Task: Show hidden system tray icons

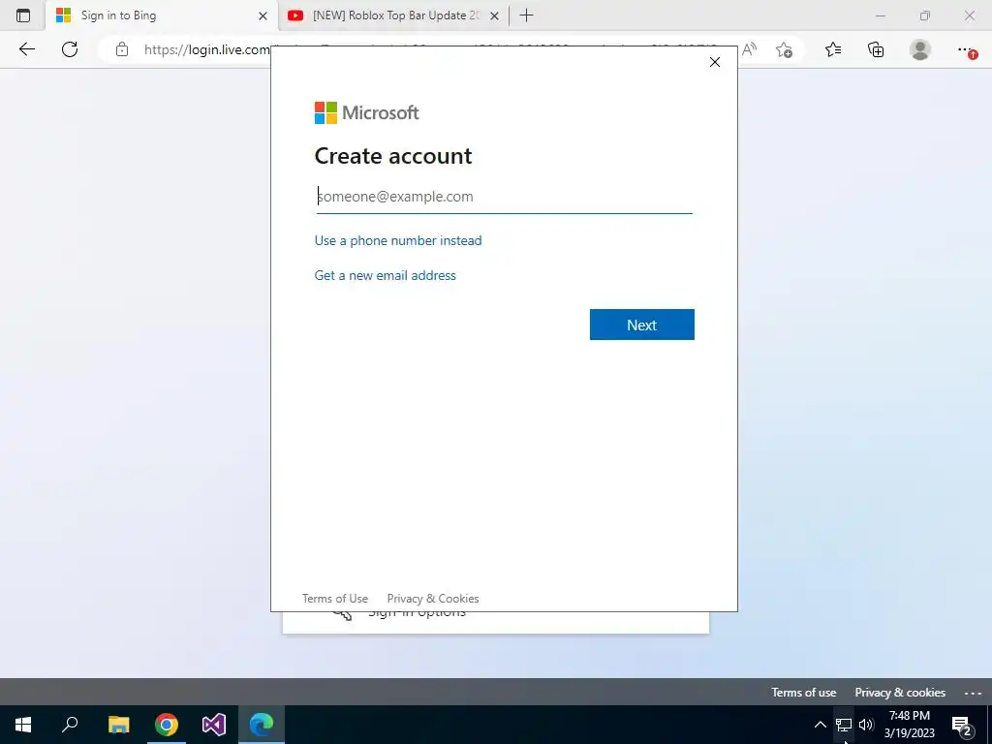Action: tap(820, 725)
